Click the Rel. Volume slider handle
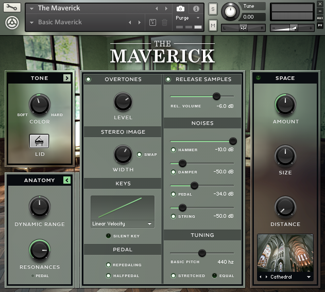The width and height of the screenshot is (325, 292). [x=216, y=96]
